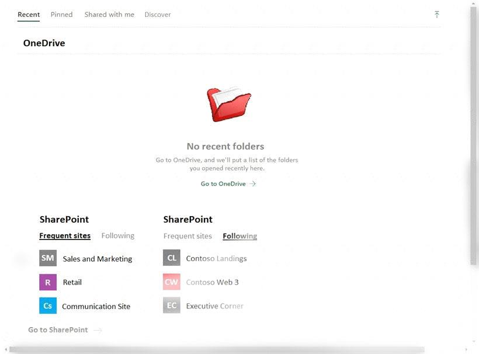Click the No recent folders text
The width and height of the screenshot is (479, 354).
point(225,146)
